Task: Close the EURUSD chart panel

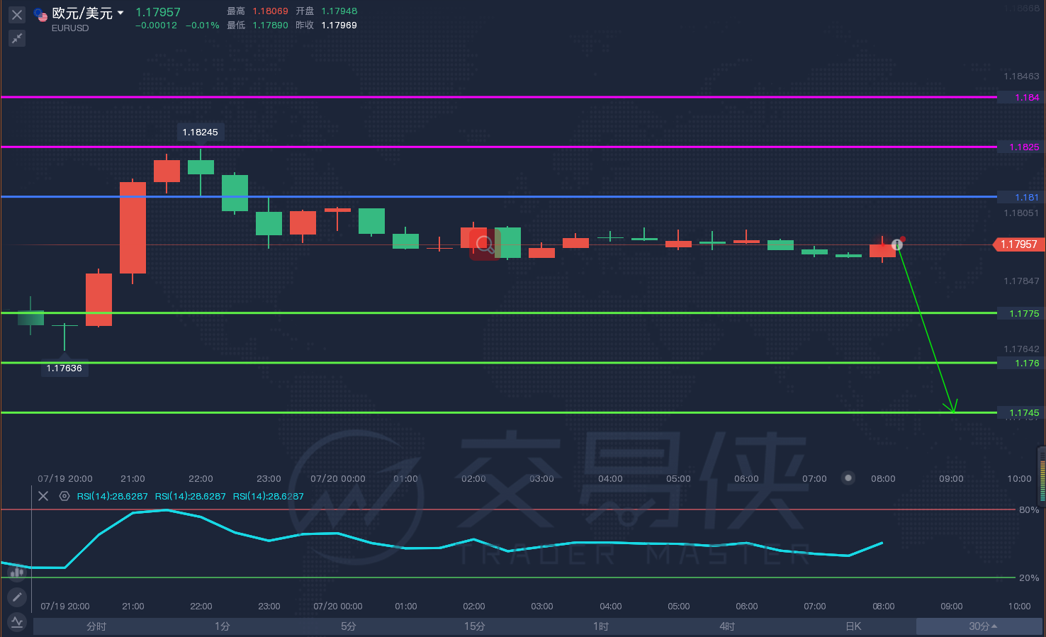Action: click(x=17, y=14)
